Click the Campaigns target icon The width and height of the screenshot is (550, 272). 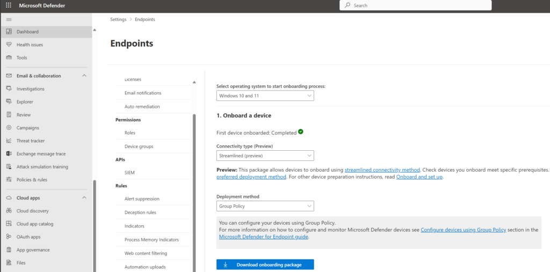coord(9,128)
